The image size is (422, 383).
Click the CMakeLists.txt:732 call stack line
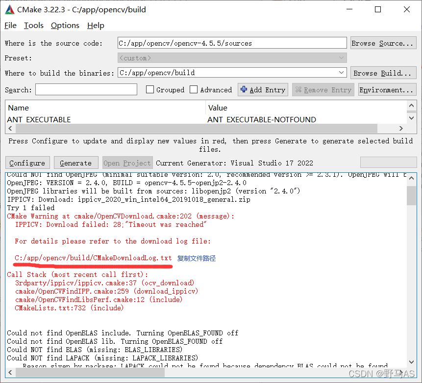point(69,308)
